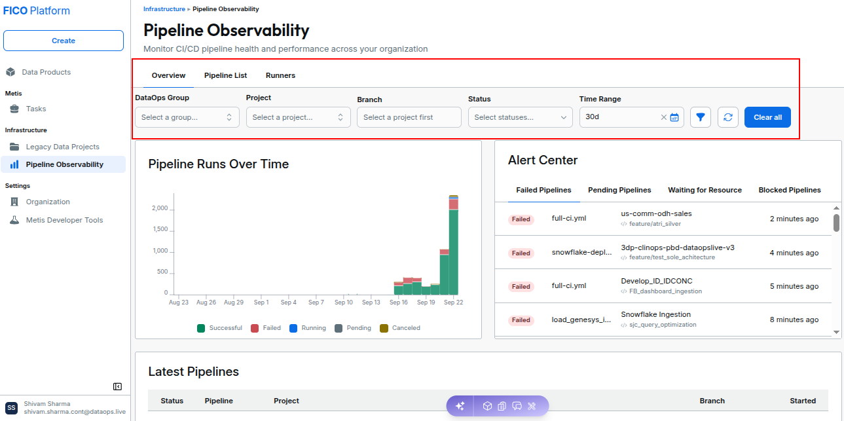This screenshot has width=844, height=421.
Task: Toggle the Running legend series
Action: (307, 328)
